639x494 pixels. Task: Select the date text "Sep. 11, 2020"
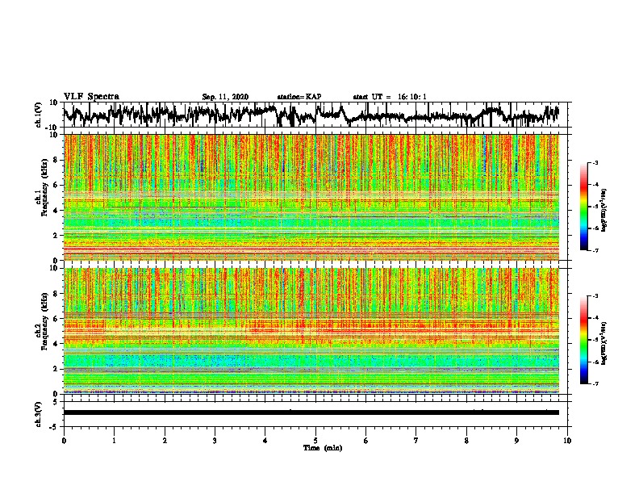225,97
